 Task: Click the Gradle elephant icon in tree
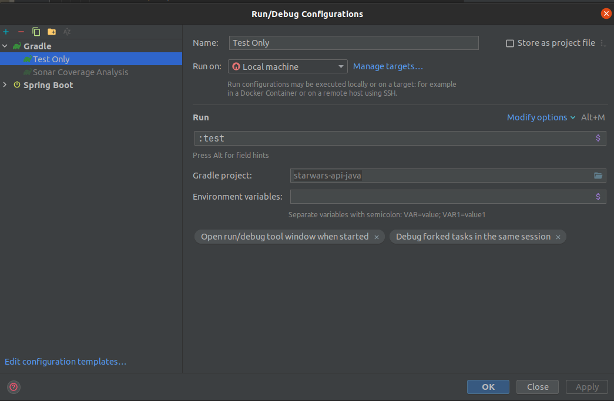(17, 46)
